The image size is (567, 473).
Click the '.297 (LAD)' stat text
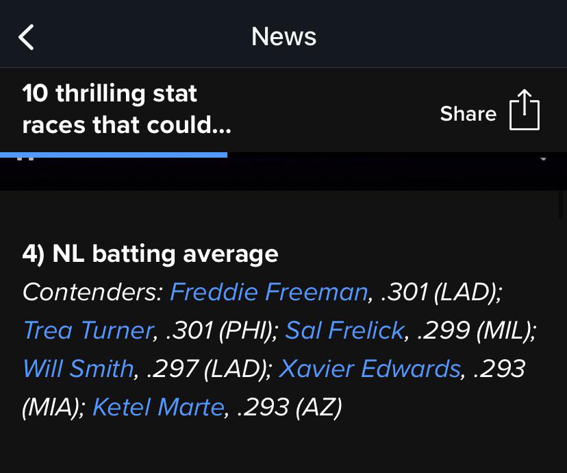click(208, 369)
